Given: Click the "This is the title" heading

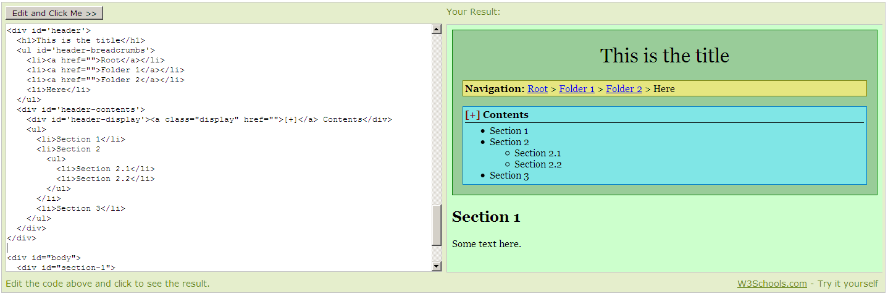Looking at the screenshot, I should pyautogui.click(x=664, y=56).
